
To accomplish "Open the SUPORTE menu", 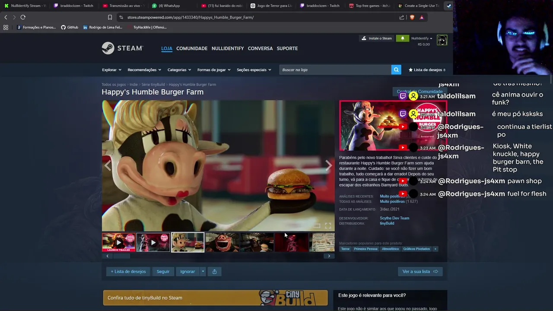I will coord(287,48).
